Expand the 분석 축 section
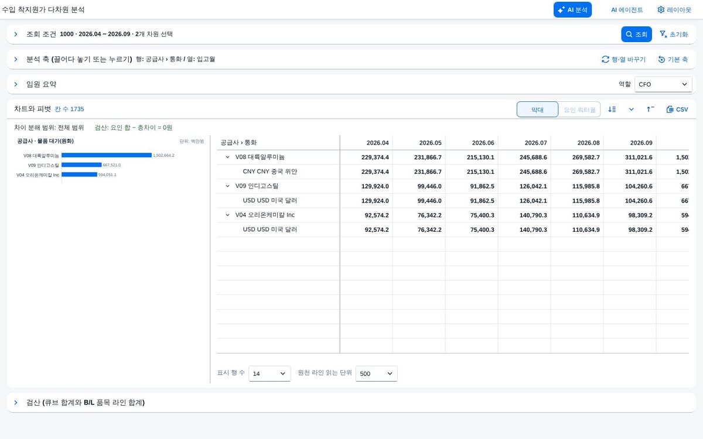The image size is (703, 439). [x=16, y=59]
